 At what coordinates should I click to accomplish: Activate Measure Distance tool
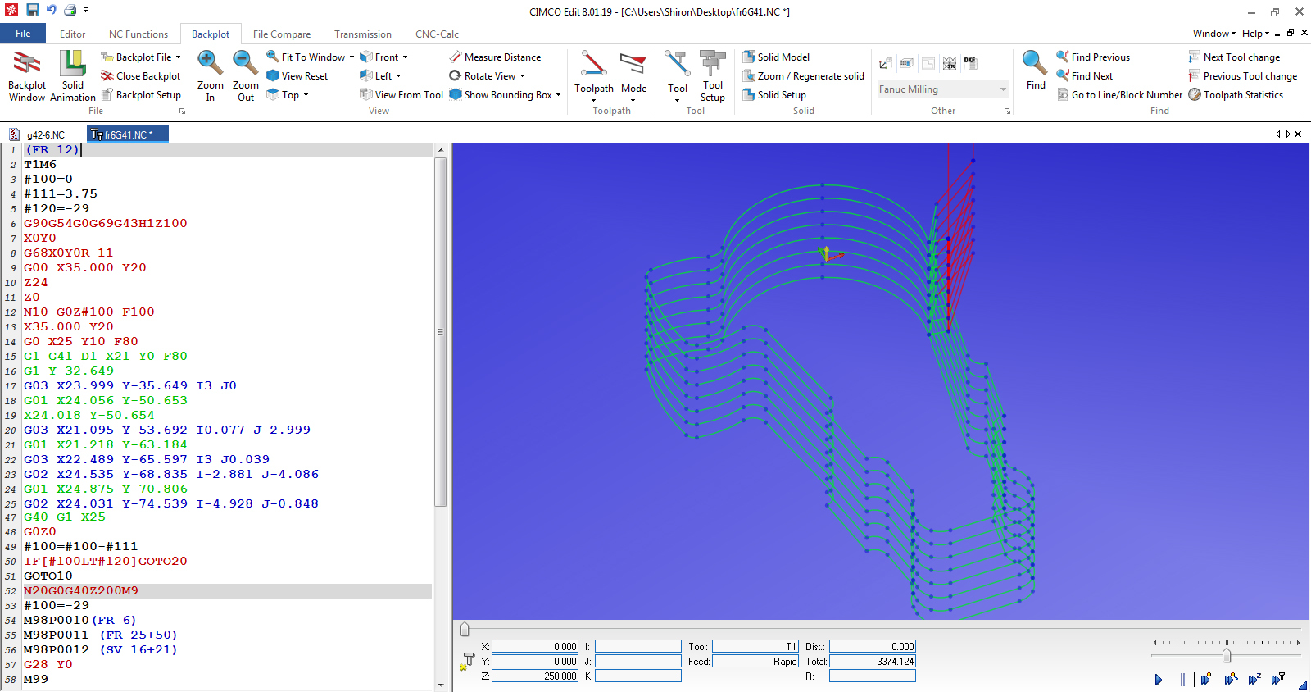point(495,57)
